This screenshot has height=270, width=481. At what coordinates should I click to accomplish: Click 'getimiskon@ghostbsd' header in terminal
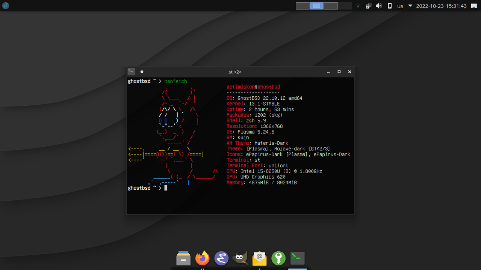tap(253, 87)
